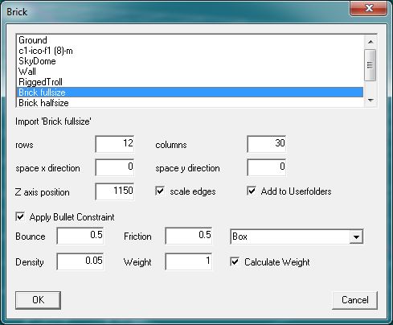
Task: Select Ground in the object list
Action: coord(190,40)
